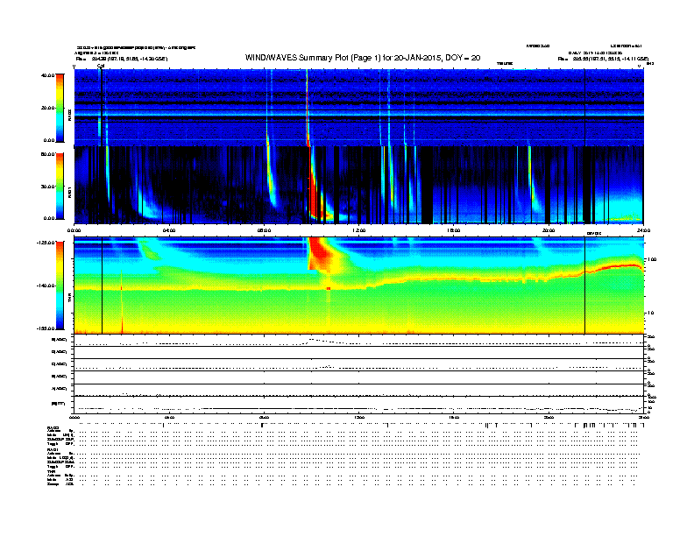Click the 100 frequency label on TNR right axis
This screenshot has height=536, width=694.
(652, 259)
